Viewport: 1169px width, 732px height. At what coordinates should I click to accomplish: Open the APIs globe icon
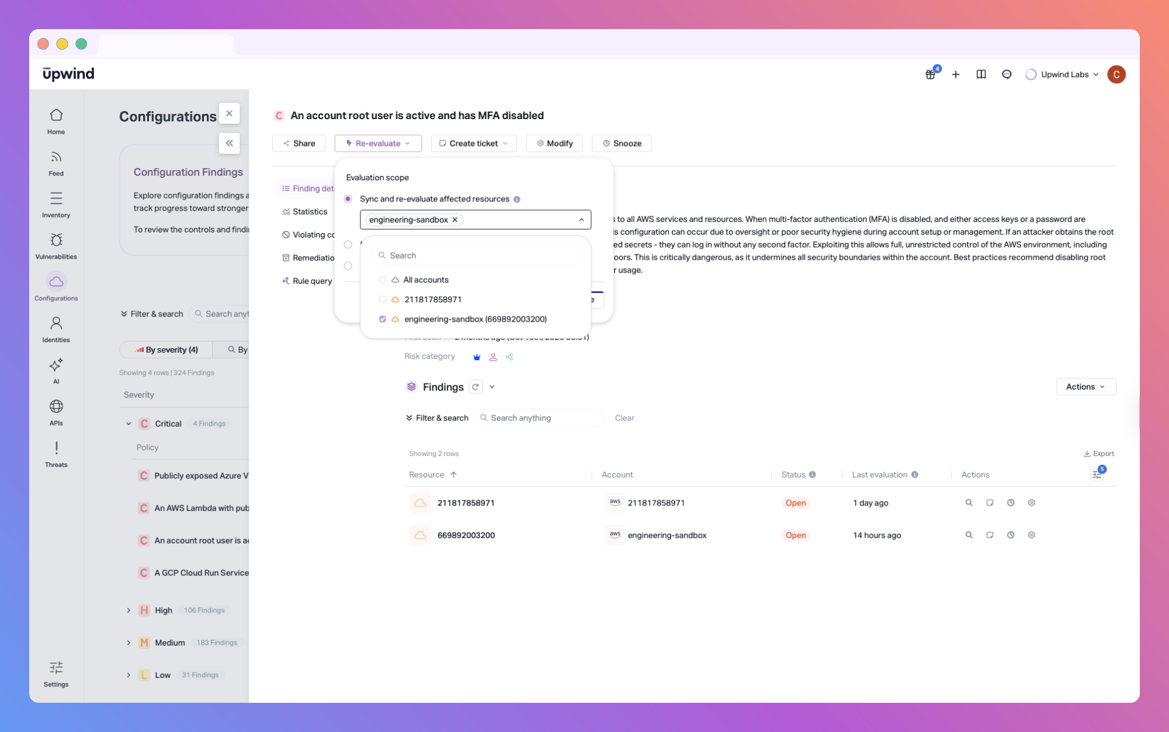56,407
